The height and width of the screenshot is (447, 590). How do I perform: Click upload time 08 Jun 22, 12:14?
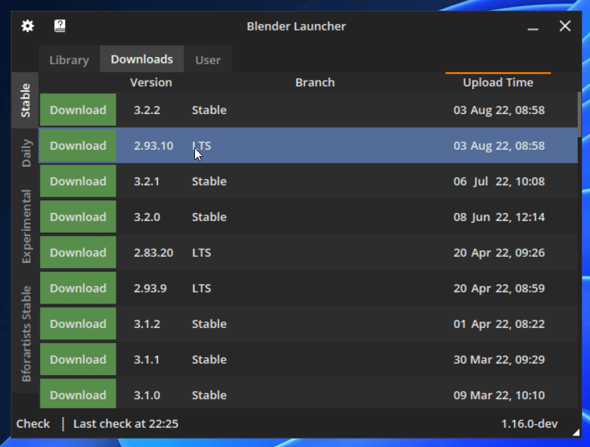tap(499, 217)
